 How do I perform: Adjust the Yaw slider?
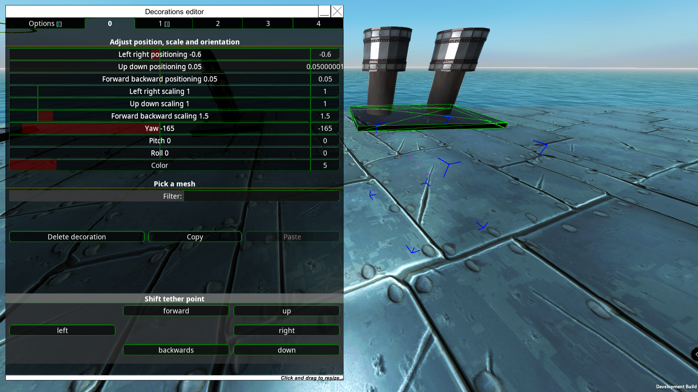pyautogui.click(x=160, y=128)
